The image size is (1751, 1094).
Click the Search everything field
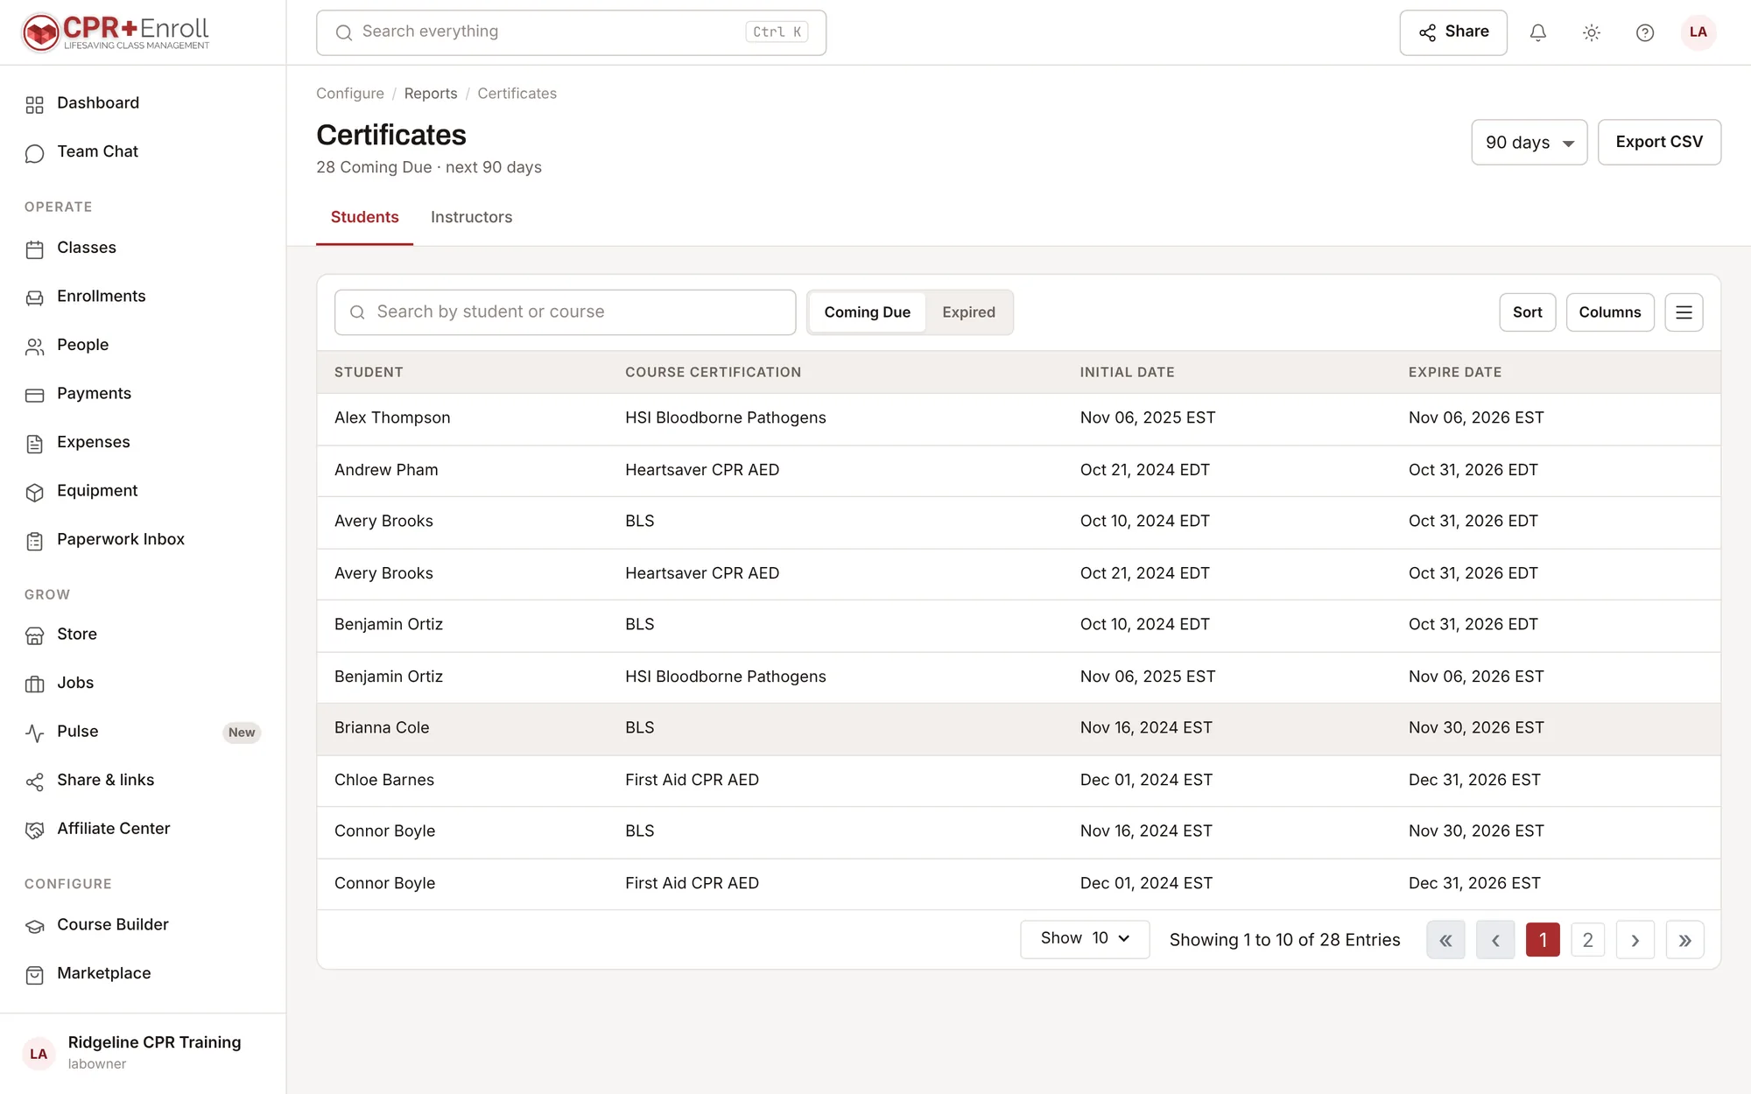[571, 32]
